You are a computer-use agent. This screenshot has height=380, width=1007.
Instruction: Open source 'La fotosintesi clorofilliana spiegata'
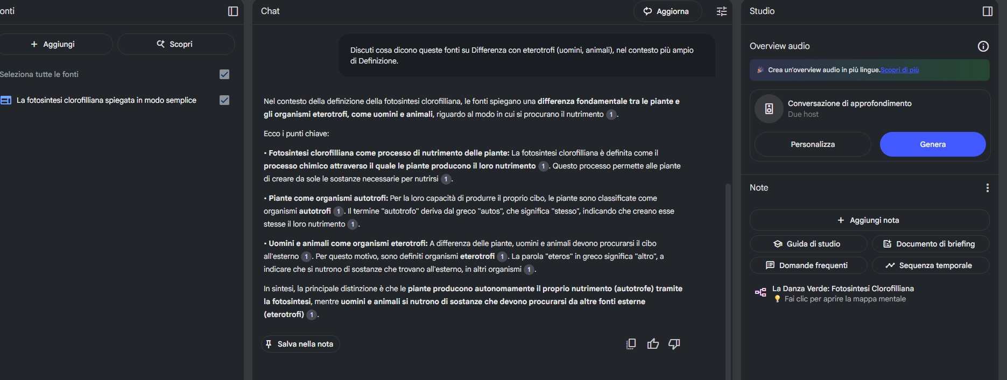(x=107, y=100)
